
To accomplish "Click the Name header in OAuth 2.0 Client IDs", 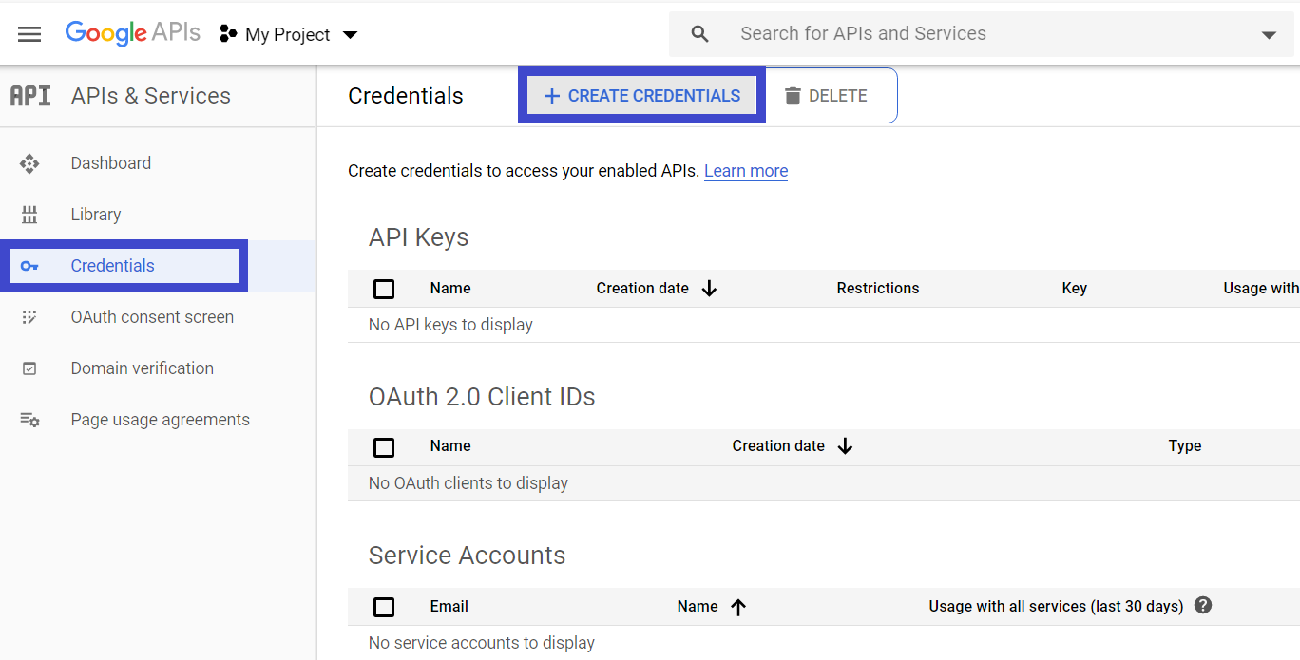I will [x=450, y=446].
